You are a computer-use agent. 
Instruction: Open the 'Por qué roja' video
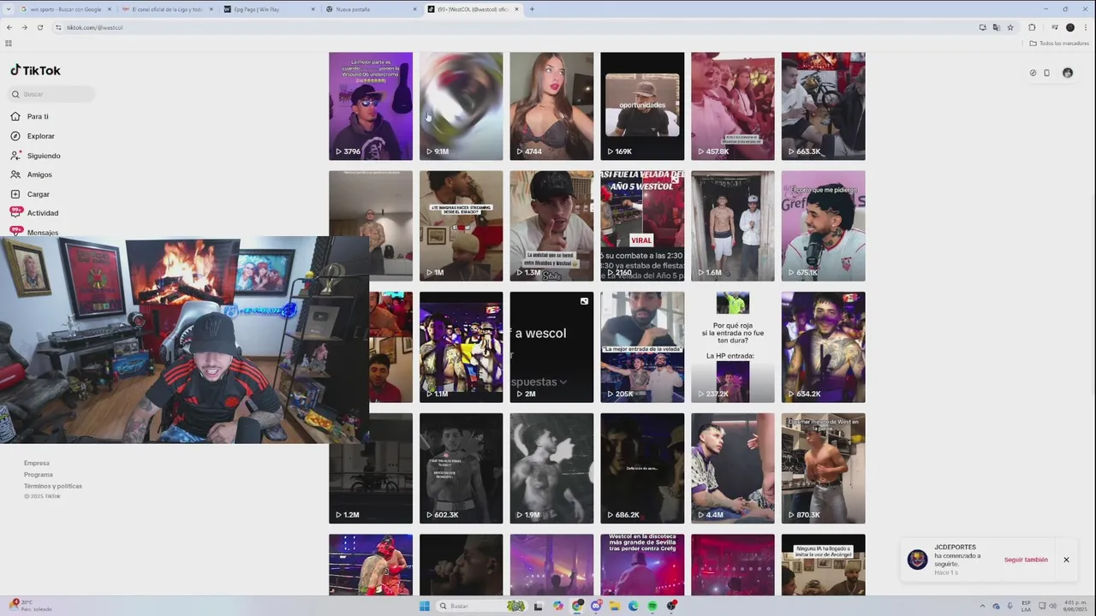point(733,347)
